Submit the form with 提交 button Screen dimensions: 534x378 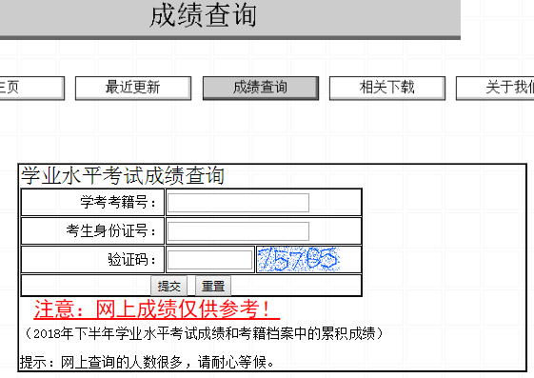click(168, 286)
